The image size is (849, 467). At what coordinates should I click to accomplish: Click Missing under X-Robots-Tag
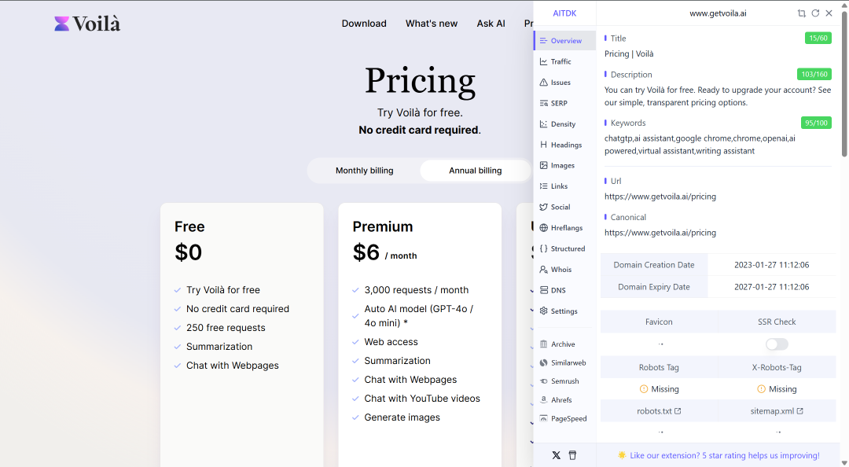[777, 389]
